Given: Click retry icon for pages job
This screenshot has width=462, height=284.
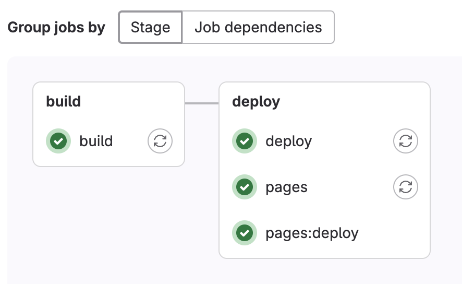Looking at the screenshot, I should [405, 187].
